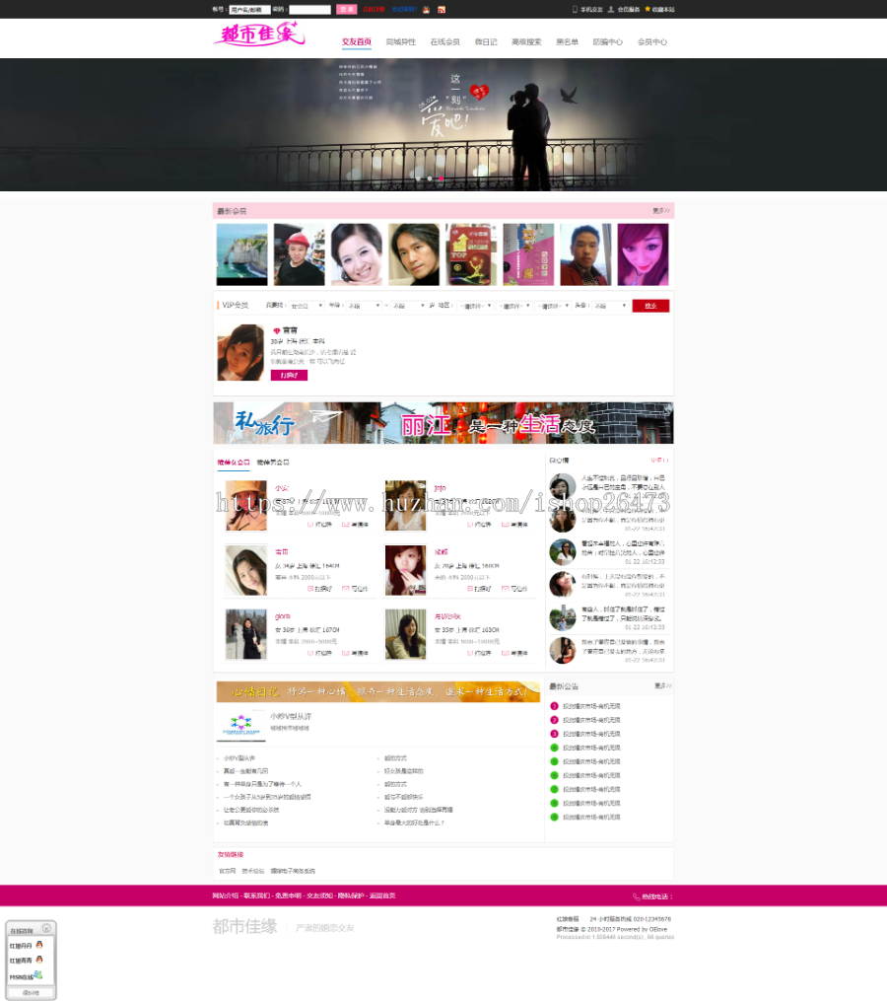This screenshot has width=887, height=1001.
Task: Open the third region select dropdown
Action: click(552, 306)
